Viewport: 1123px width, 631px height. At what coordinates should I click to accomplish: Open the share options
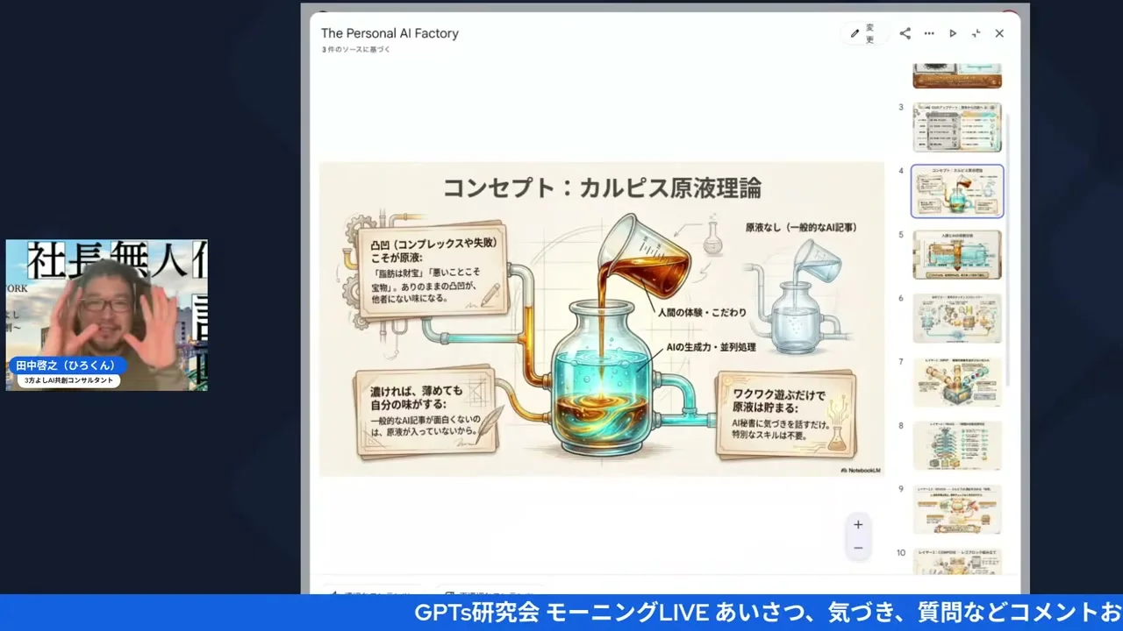(x=905, y=33)
